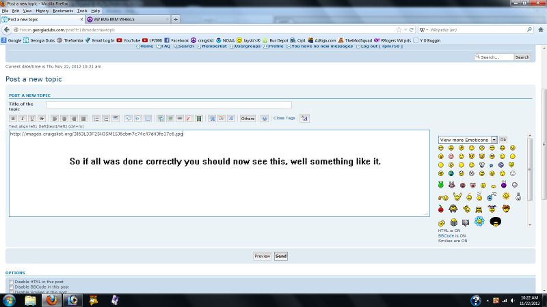
Task: Insert the purple emoticon
Action: 503,184
